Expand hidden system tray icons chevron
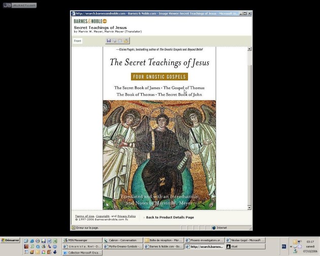The width and height of the screenshot is (320, 256). [x=291, y=246]
